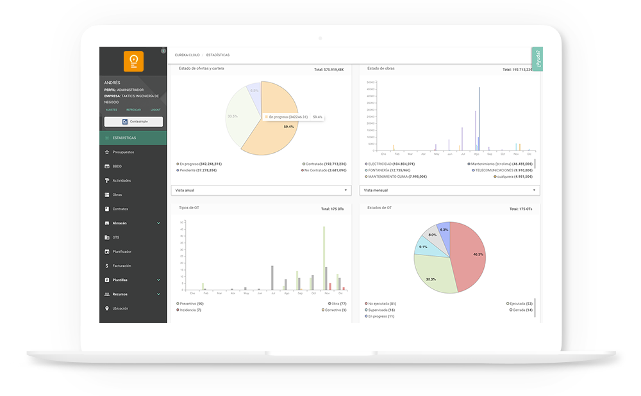Open the Vista mensual dropdown
641x396 pixels.
(x=449, y=190)
